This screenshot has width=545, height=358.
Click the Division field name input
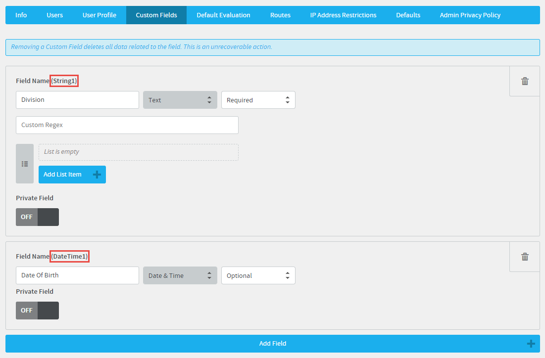click(x=77, y=100)
